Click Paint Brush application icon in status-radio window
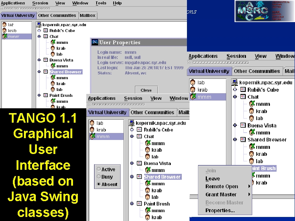The height and width of the screenshot is (221, 295). [x=139, y=204]
